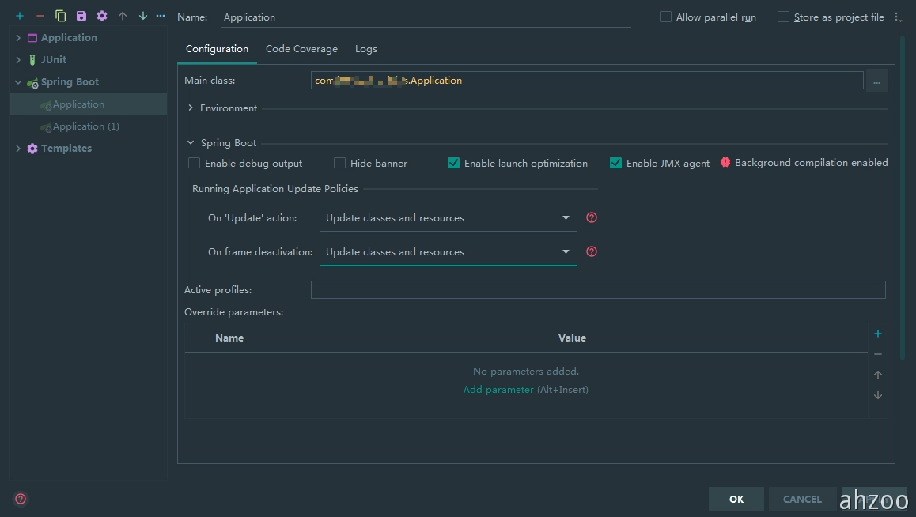916x517 pixels.
Task: Open Edit Templates wrench icon in toolbar
Action: coord(102,16)
